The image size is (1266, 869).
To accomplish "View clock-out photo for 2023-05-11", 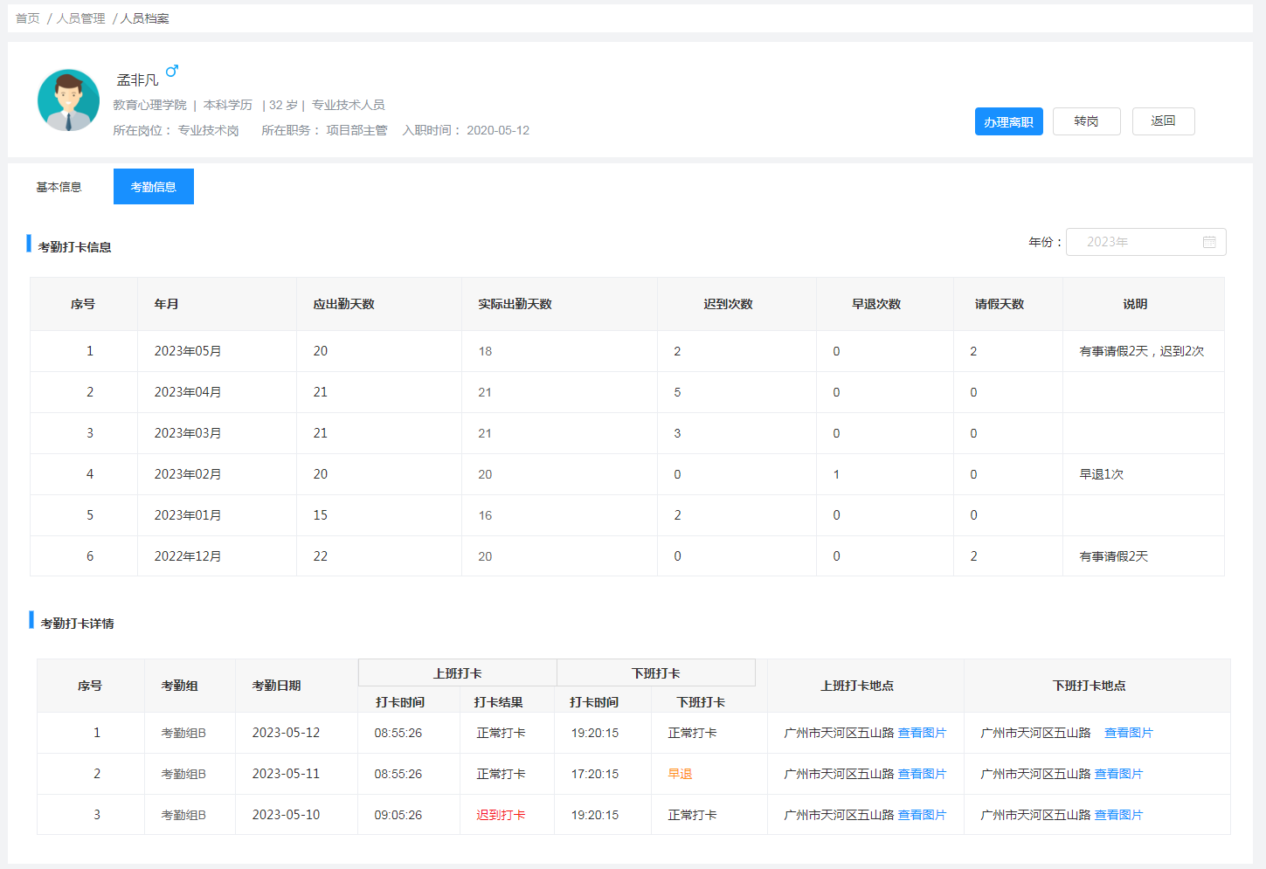I will [x=1118, y=774].
